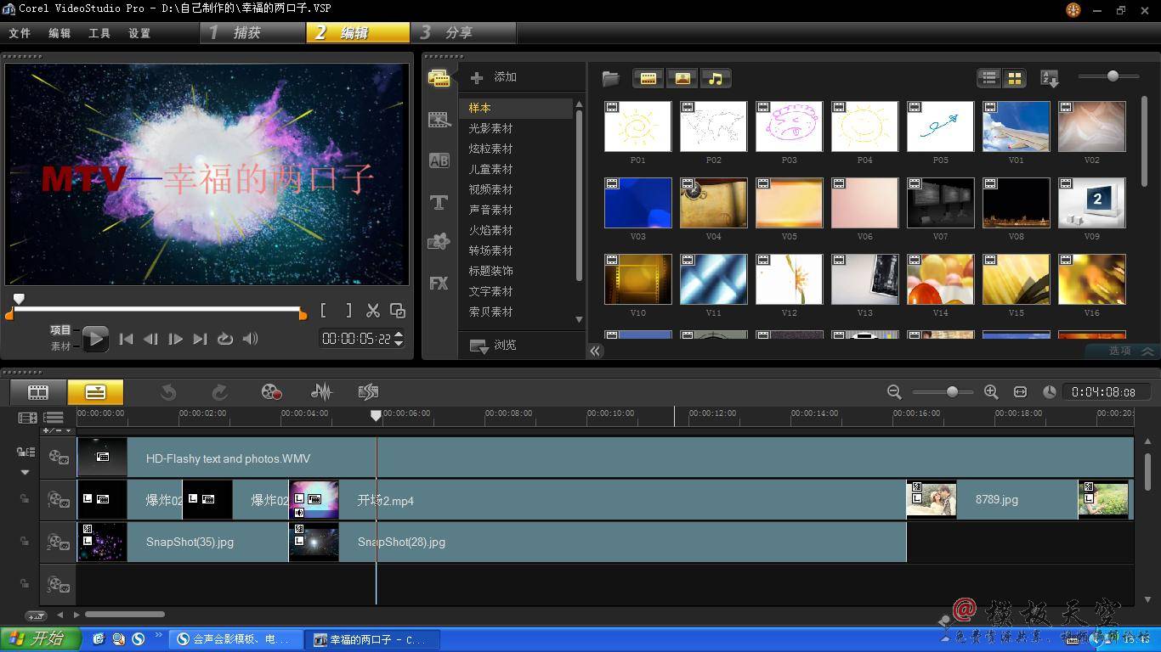Click the undo arrow on timeline toolbar

click(x=168, y=391)
